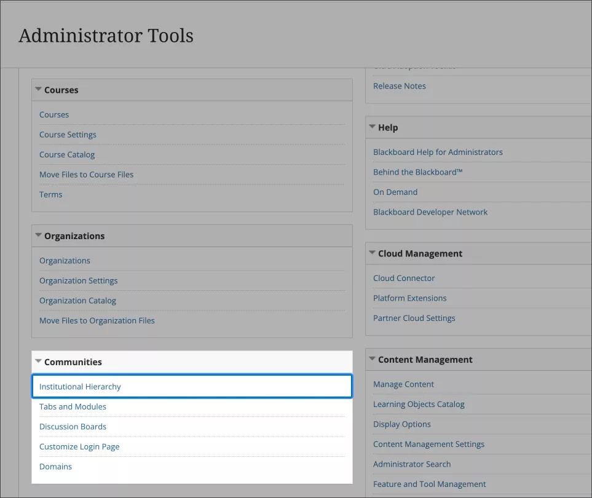Open the Course Catalog
592x498 pixels.
point(66,154)
